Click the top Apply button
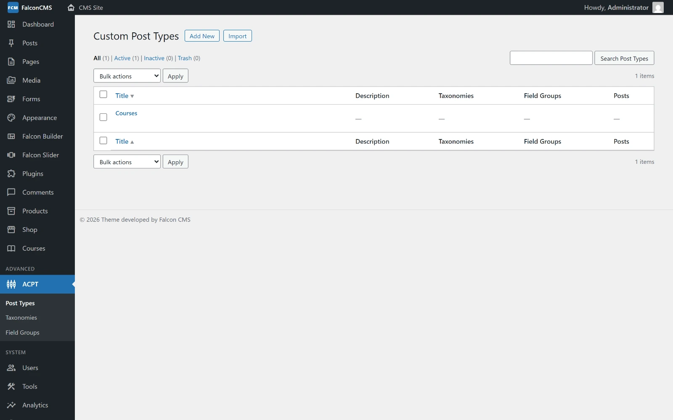673x420 pixels. 175,76
